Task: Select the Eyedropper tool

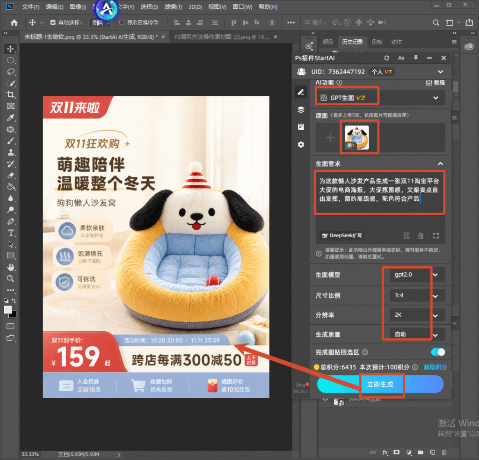Action: coord(11,117)
